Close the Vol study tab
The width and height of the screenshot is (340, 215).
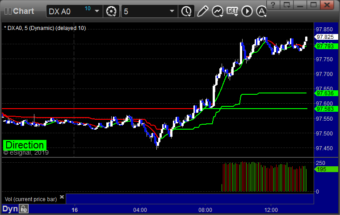62,197
